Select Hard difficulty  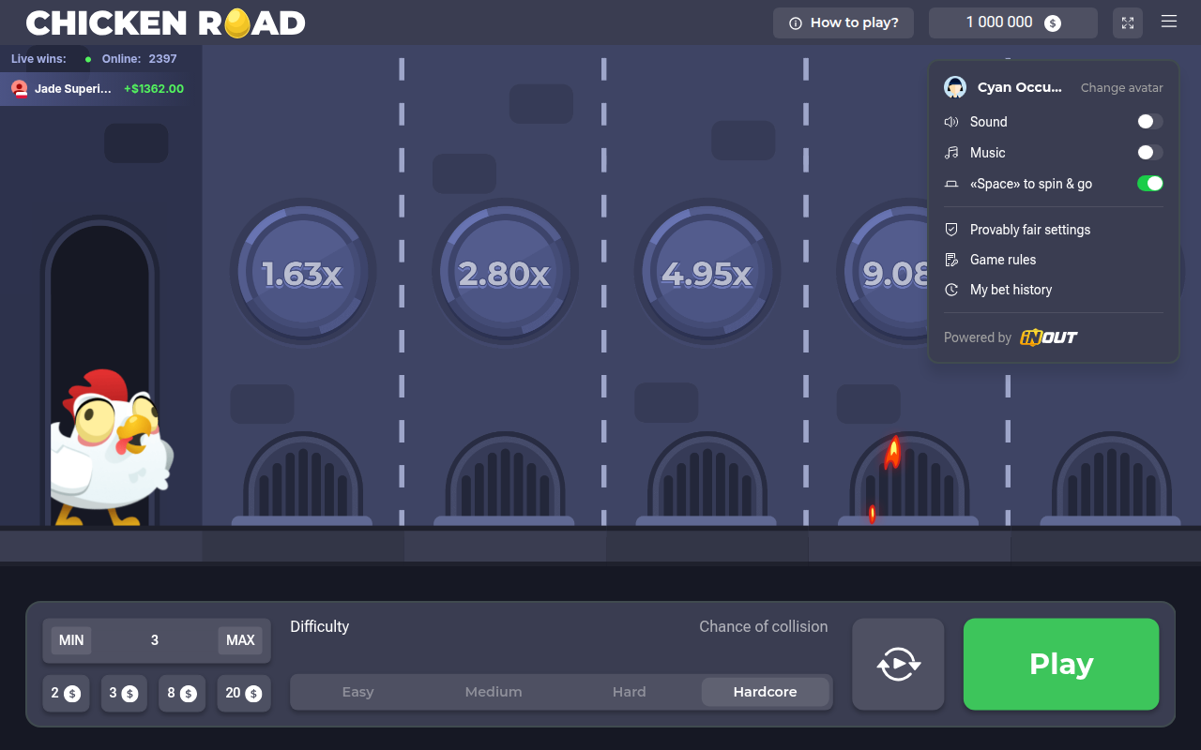click(x=629, y=692)
